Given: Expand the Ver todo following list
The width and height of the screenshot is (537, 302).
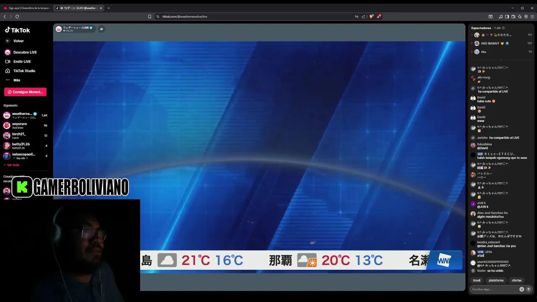Looking at the screenshot, I should tap(11, 165).
